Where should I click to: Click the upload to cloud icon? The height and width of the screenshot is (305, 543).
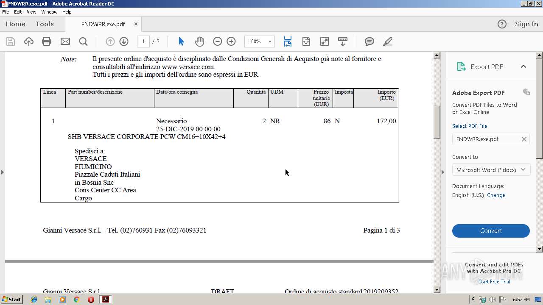28,42
